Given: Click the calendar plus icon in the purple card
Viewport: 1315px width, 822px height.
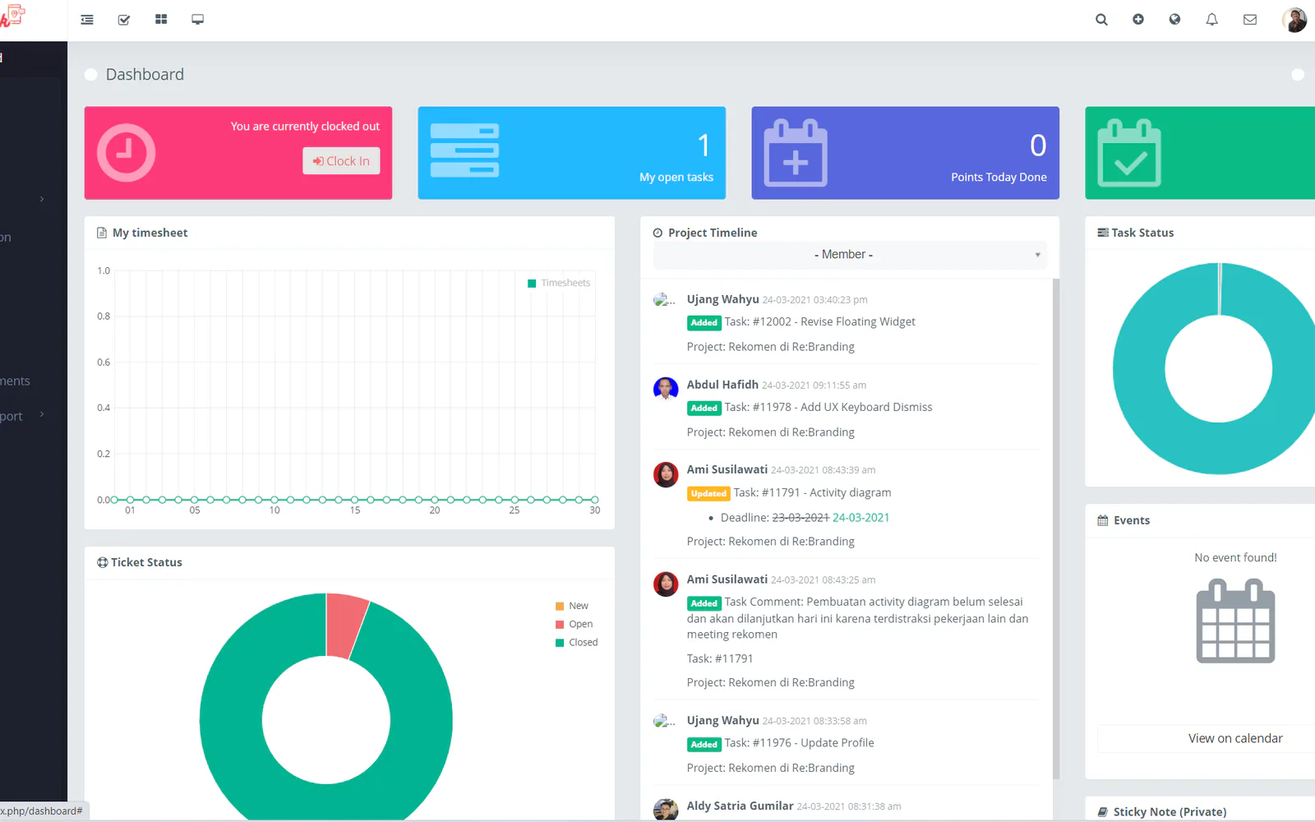Looking at the screenshot, I should 796,153.
